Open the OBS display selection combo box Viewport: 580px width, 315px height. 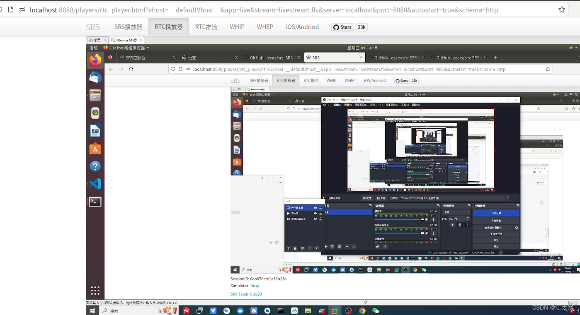point(454,198)
